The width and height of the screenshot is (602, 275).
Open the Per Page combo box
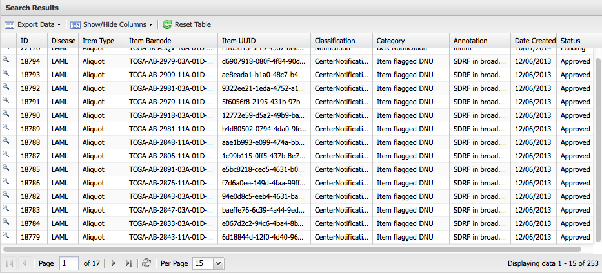click(x=217, y=263)
